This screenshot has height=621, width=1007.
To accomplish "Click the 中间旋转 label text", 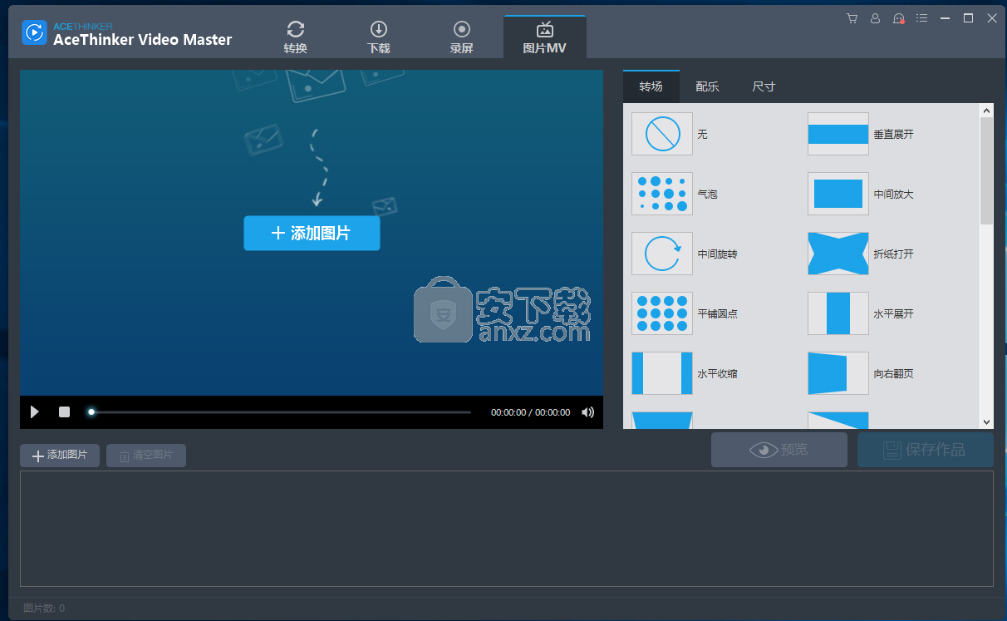I will click(x=717, y=254).
